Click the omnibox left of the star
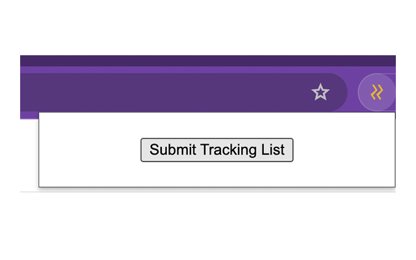This screenshot has width=416, height=260. coord(164,92)
